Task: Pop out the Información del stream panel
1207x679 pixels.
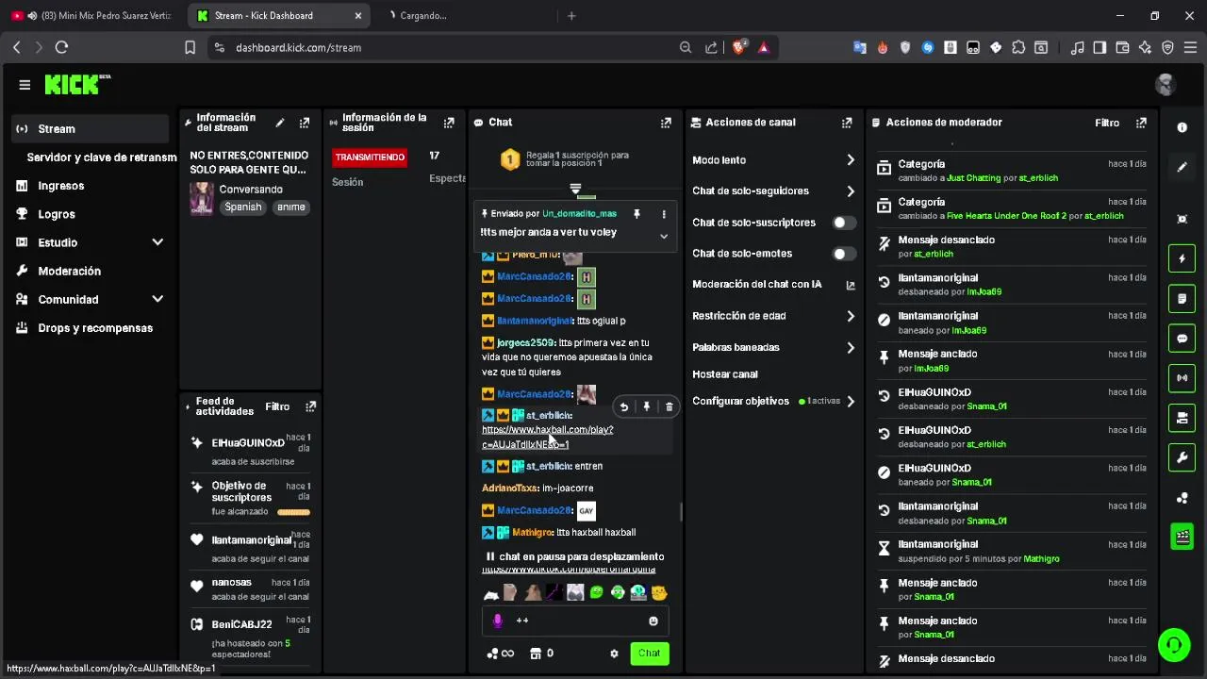Action: [305, 123]
